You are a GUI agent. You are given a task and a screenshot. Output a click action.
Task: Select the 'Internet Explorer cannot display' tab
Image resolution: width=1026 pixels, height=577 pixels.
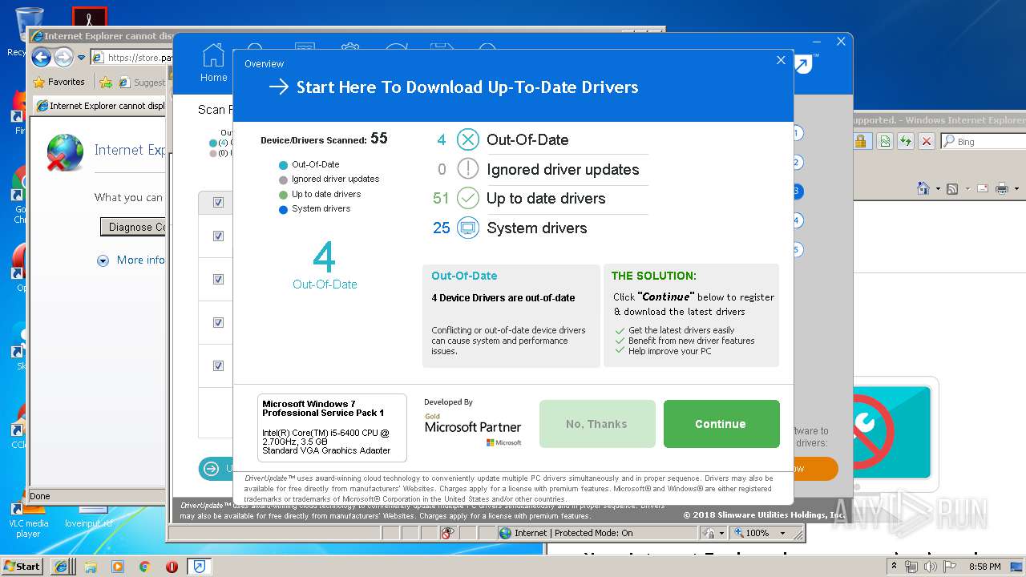click(x=100, y=106)
